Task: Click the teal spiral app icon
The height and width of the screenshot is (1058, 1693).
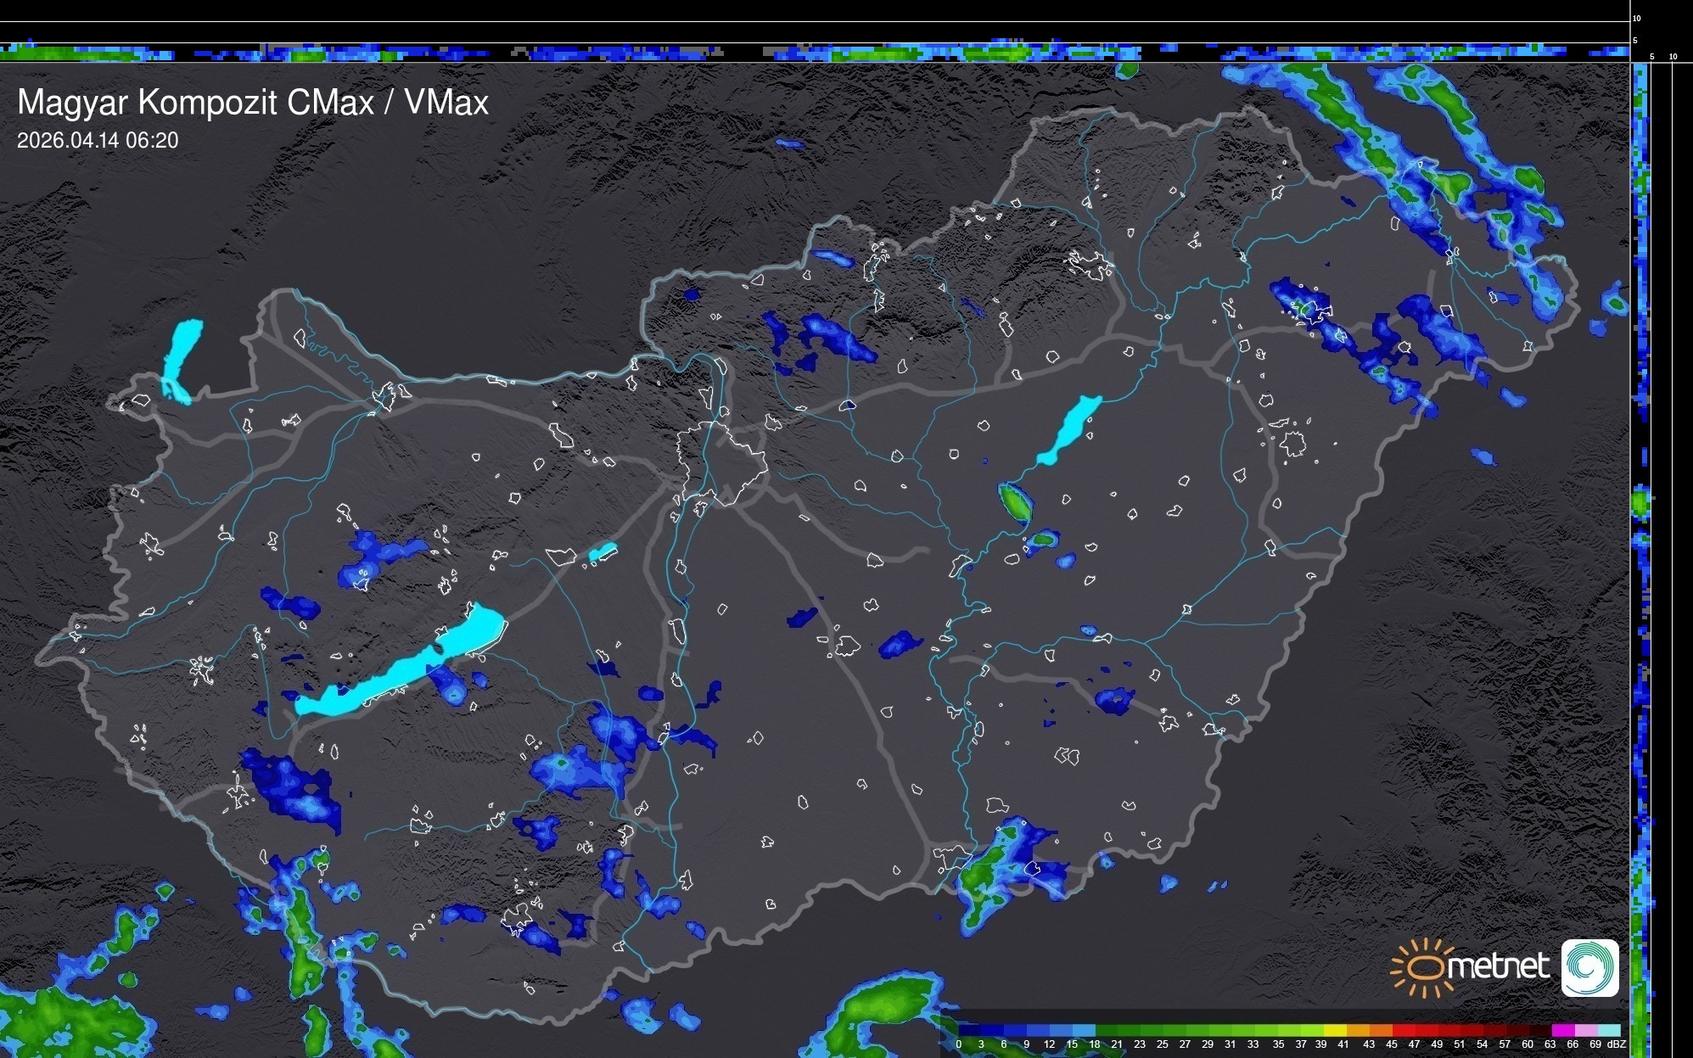Action: [1589, 967]
